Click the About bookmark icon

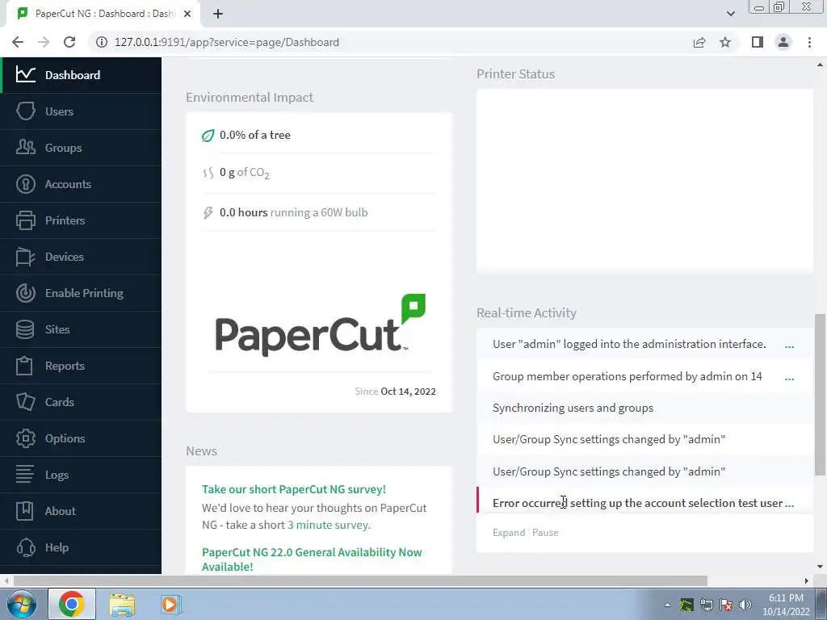(x=25, y=511)
